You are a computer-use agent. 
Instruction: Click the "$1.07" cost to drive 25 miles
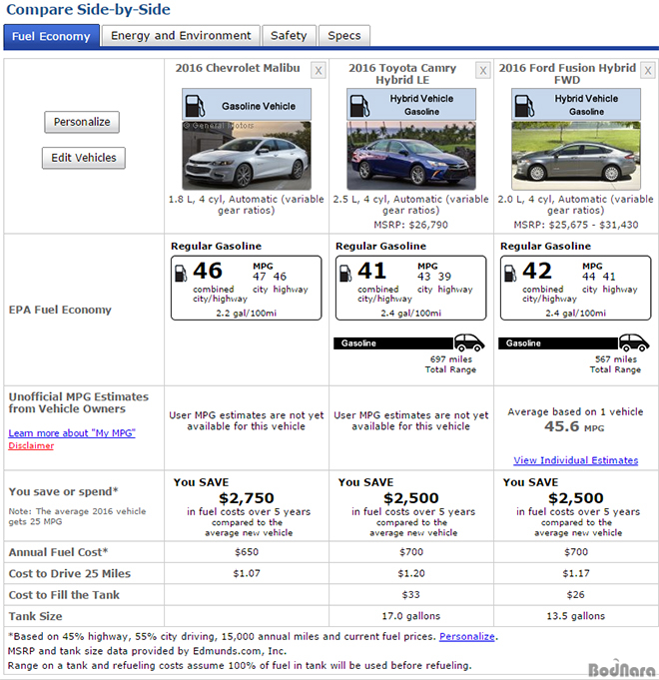pos(247,573)
